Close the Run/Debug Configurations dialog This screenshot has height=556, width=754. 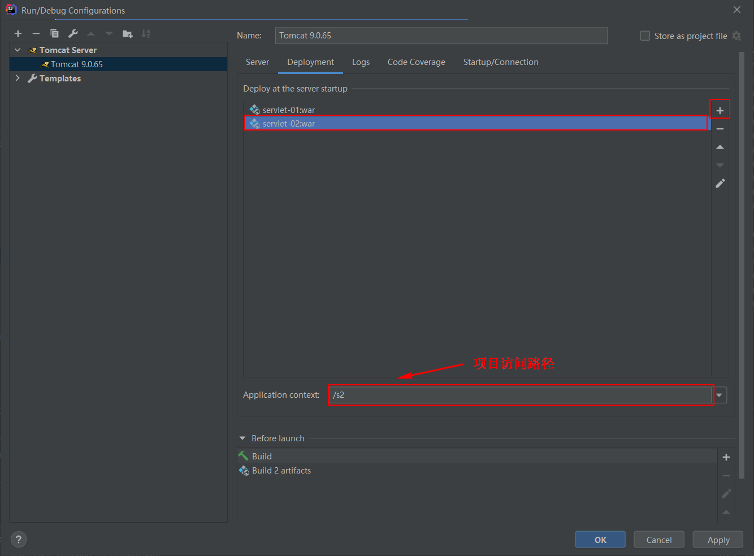(737, 10)
